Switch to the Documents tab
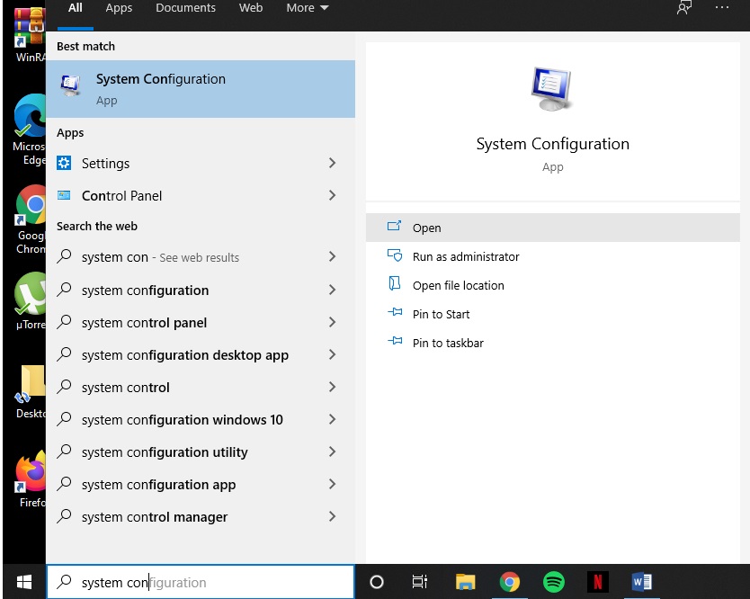Image resolution: width=750 pixels, height=599 pixels. (185, 7)
